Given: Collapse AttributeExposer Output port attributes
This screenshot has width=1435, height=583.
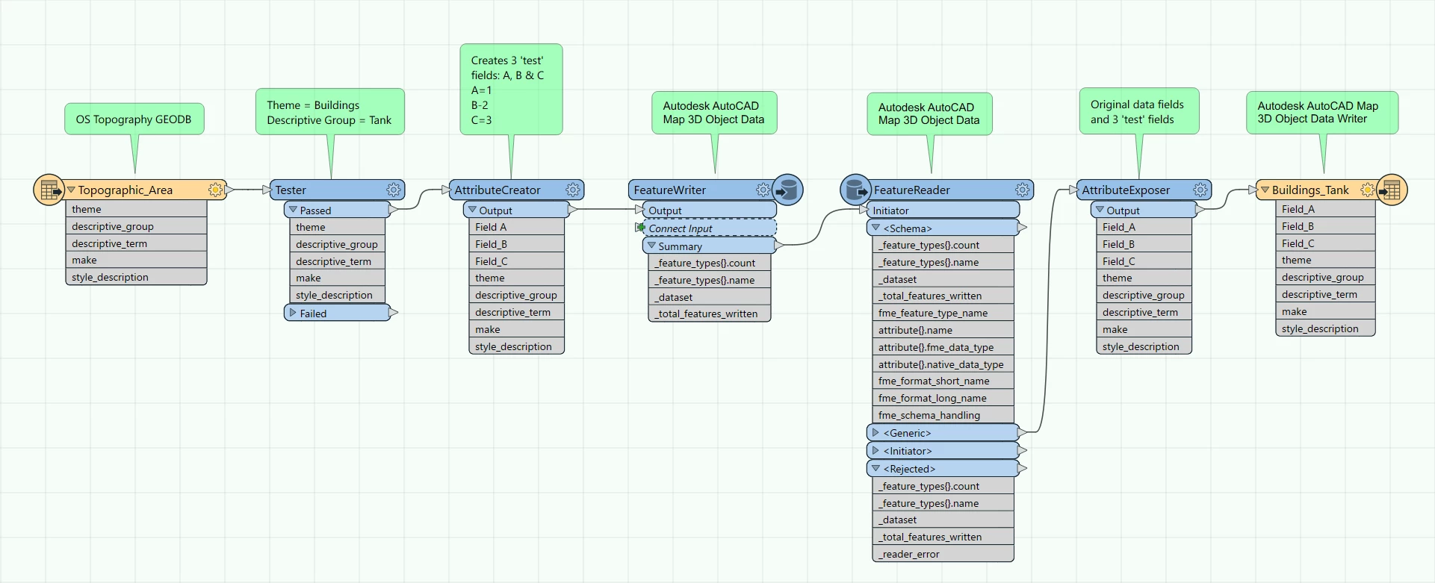Looking at the screenshot, I should coord(1100,210).
